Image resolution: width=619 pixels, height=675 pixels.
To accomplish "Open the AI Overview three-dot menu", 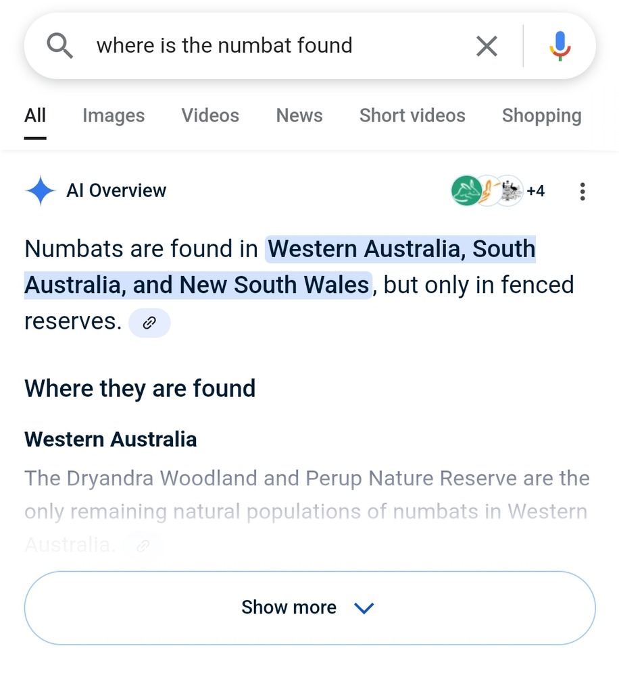I will [x=583, y=191].
